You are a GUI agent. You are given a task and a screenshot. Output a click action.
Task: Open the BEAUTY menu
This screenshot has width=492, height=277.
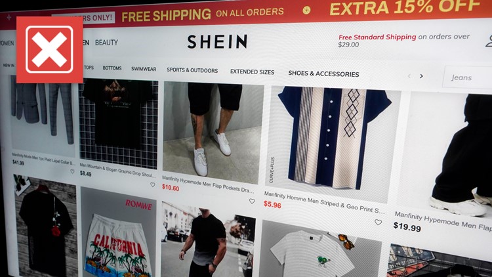(106, 43)
